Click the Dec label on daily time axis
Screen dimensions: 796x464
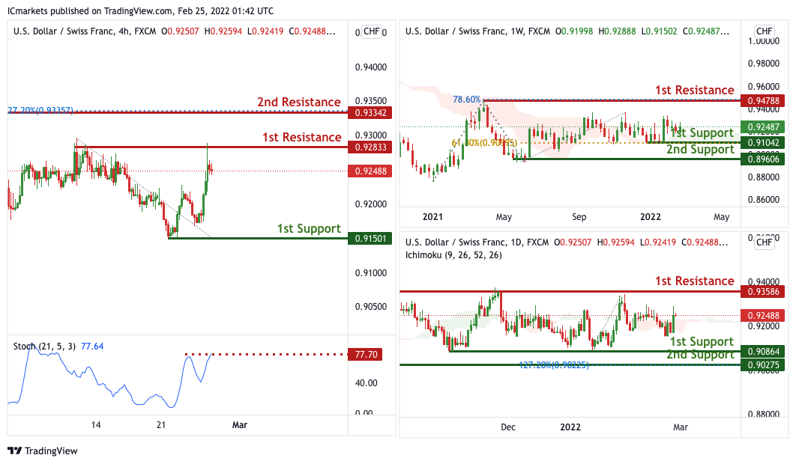508,427
